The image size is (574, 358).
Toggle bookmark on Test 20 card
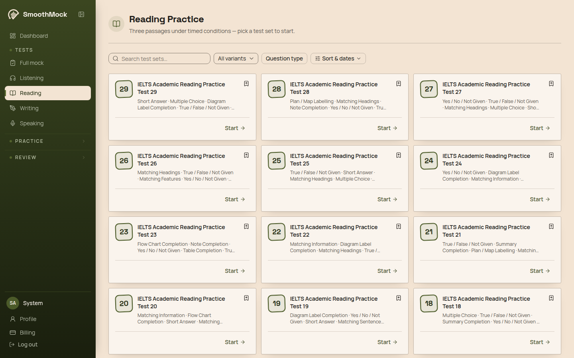pos(246,298)
